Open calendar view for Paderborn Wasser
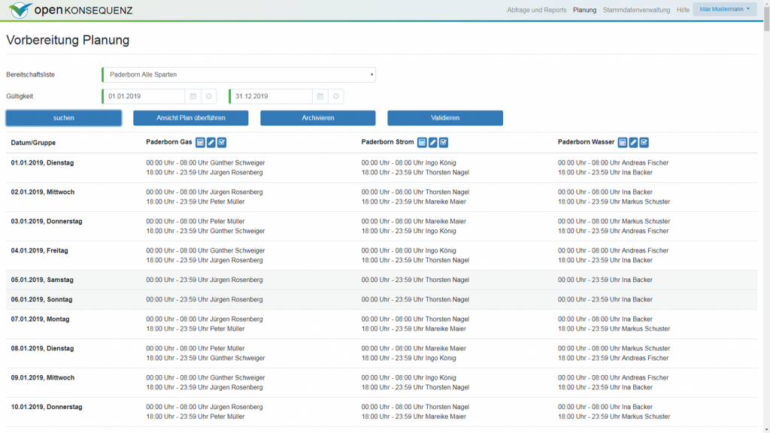 (622, 142)
